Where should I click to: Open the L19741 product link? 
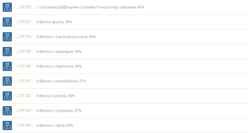coord(24,81)
